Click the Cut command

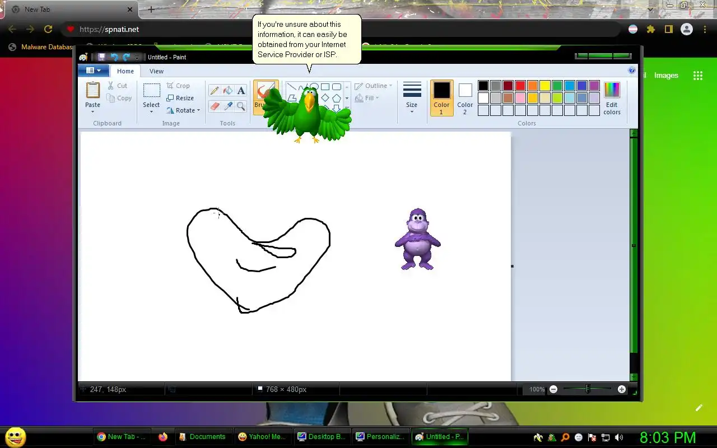(x=117, y=86)
